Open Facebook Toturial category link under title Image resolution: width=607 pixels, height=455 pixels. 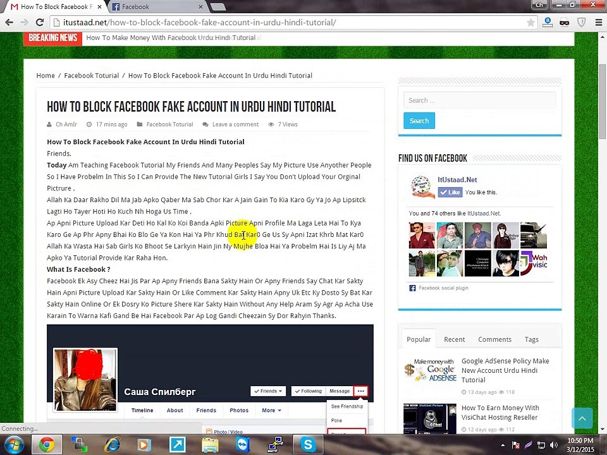tap(169, 124)
